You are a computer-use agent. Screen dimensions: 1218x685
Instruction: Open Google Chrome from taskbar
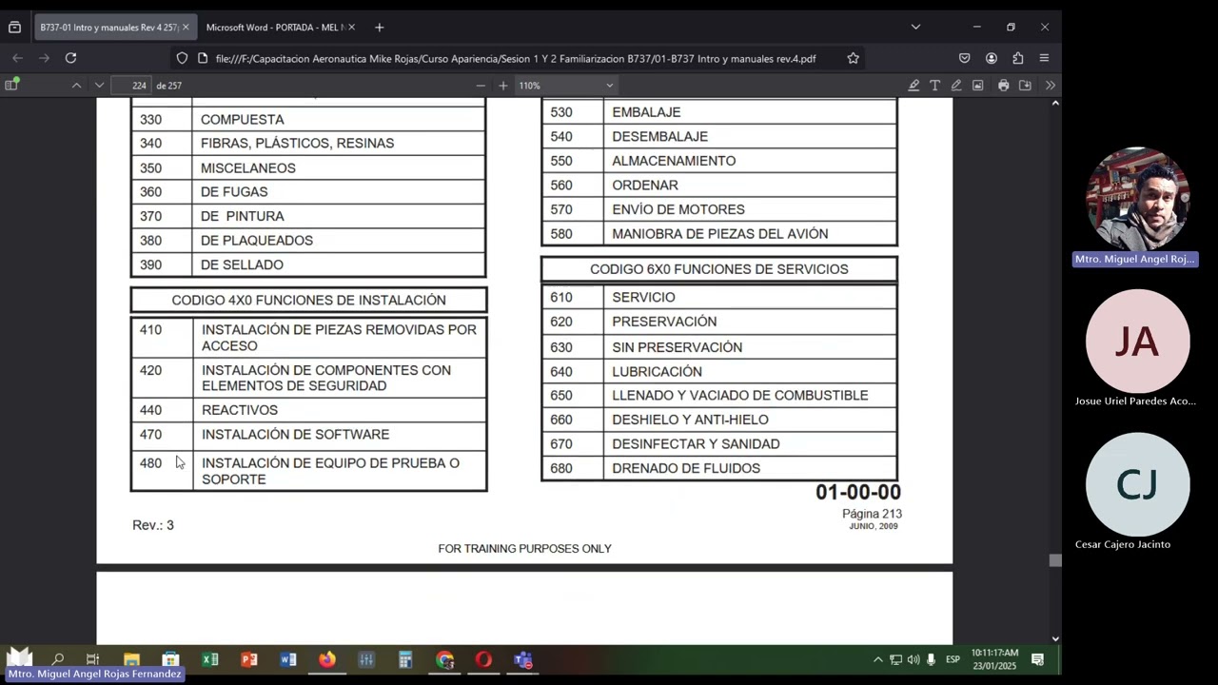tap(444, 659)
